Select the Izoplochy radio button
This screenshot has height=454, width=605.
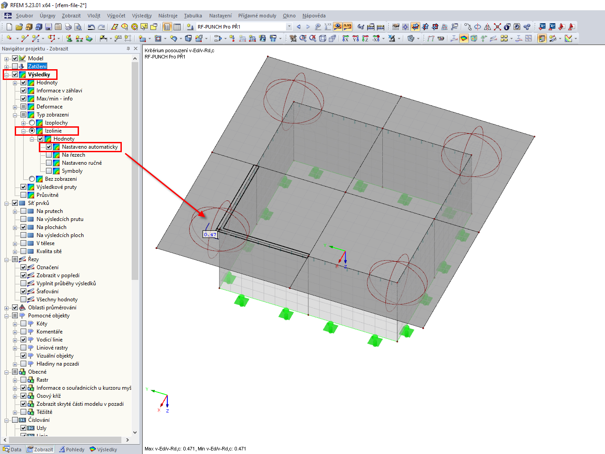(x=32, y=123)
